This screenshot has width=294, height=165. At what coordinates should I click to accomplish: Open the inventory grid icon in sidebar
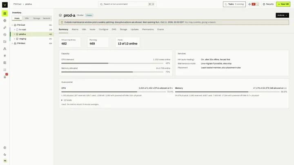(5, 13)
